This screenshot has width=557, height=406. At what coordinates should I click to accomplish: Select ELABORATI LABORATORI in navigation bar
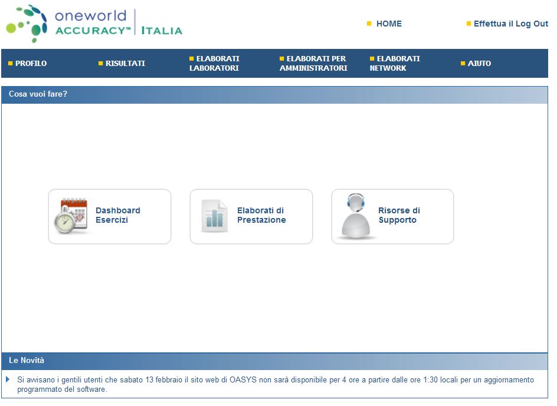click(214, 63)
